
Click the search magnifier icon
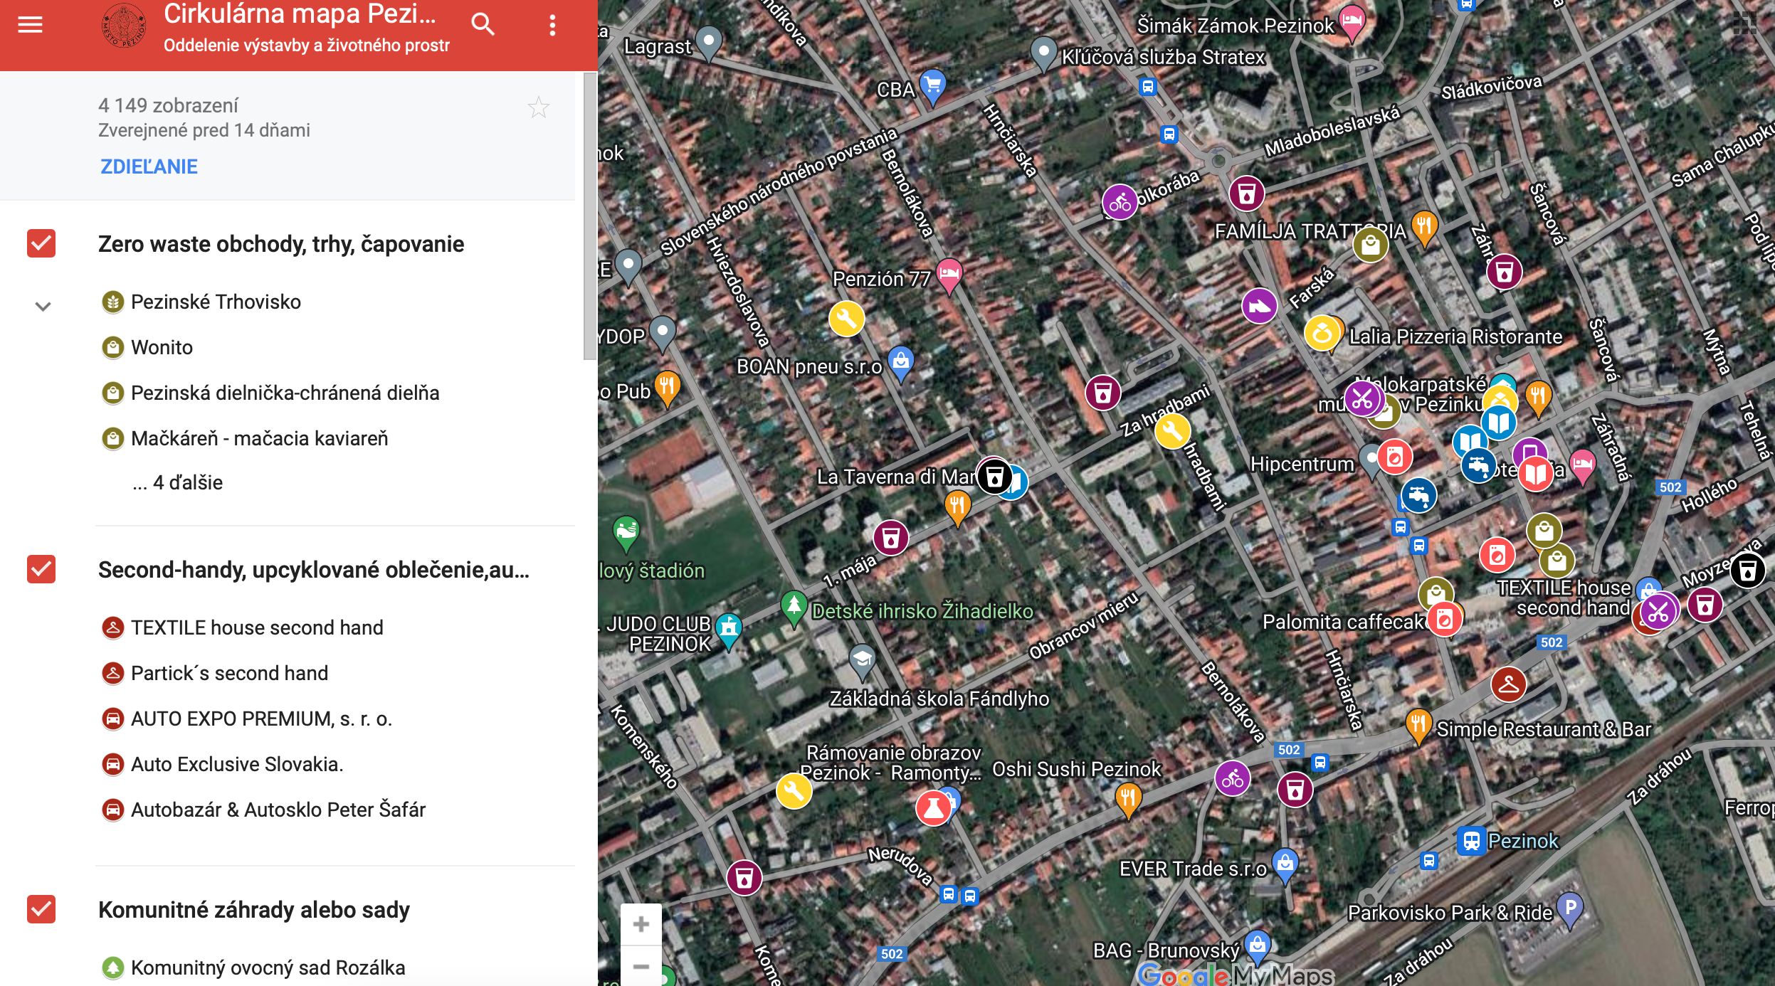tap(483, 25)
